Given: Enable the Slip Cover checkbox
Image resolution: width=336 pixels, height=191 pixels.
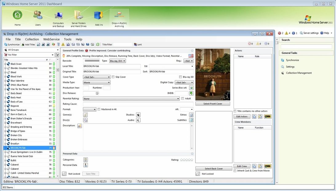Looking at the screenshot, I should pos(113,77).
